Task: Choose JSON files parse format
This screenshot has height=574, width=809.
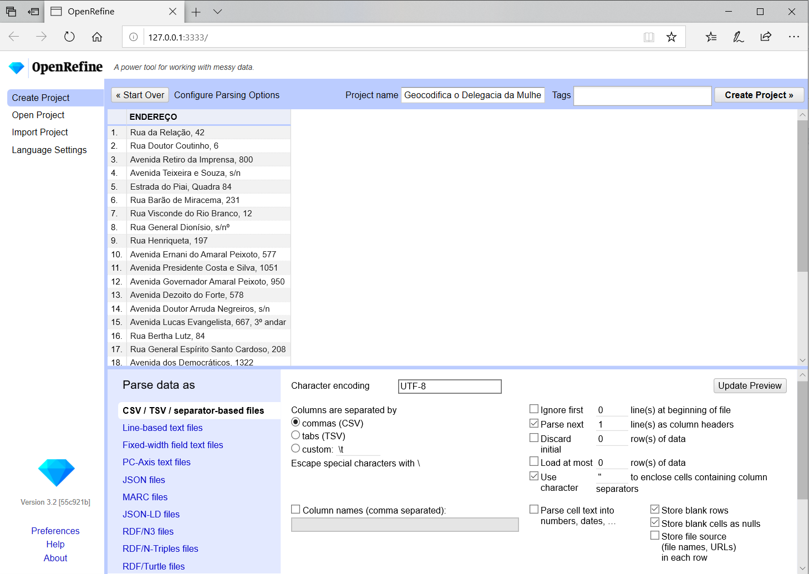Action: (144, 480)
